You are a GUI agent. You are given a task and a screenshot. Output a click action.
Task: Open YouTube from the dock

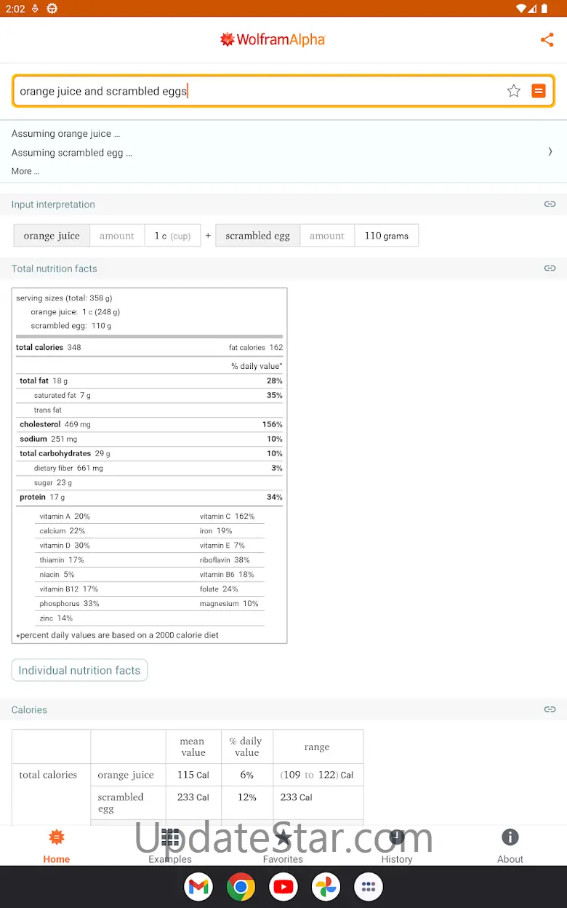(x=283, y=886)
